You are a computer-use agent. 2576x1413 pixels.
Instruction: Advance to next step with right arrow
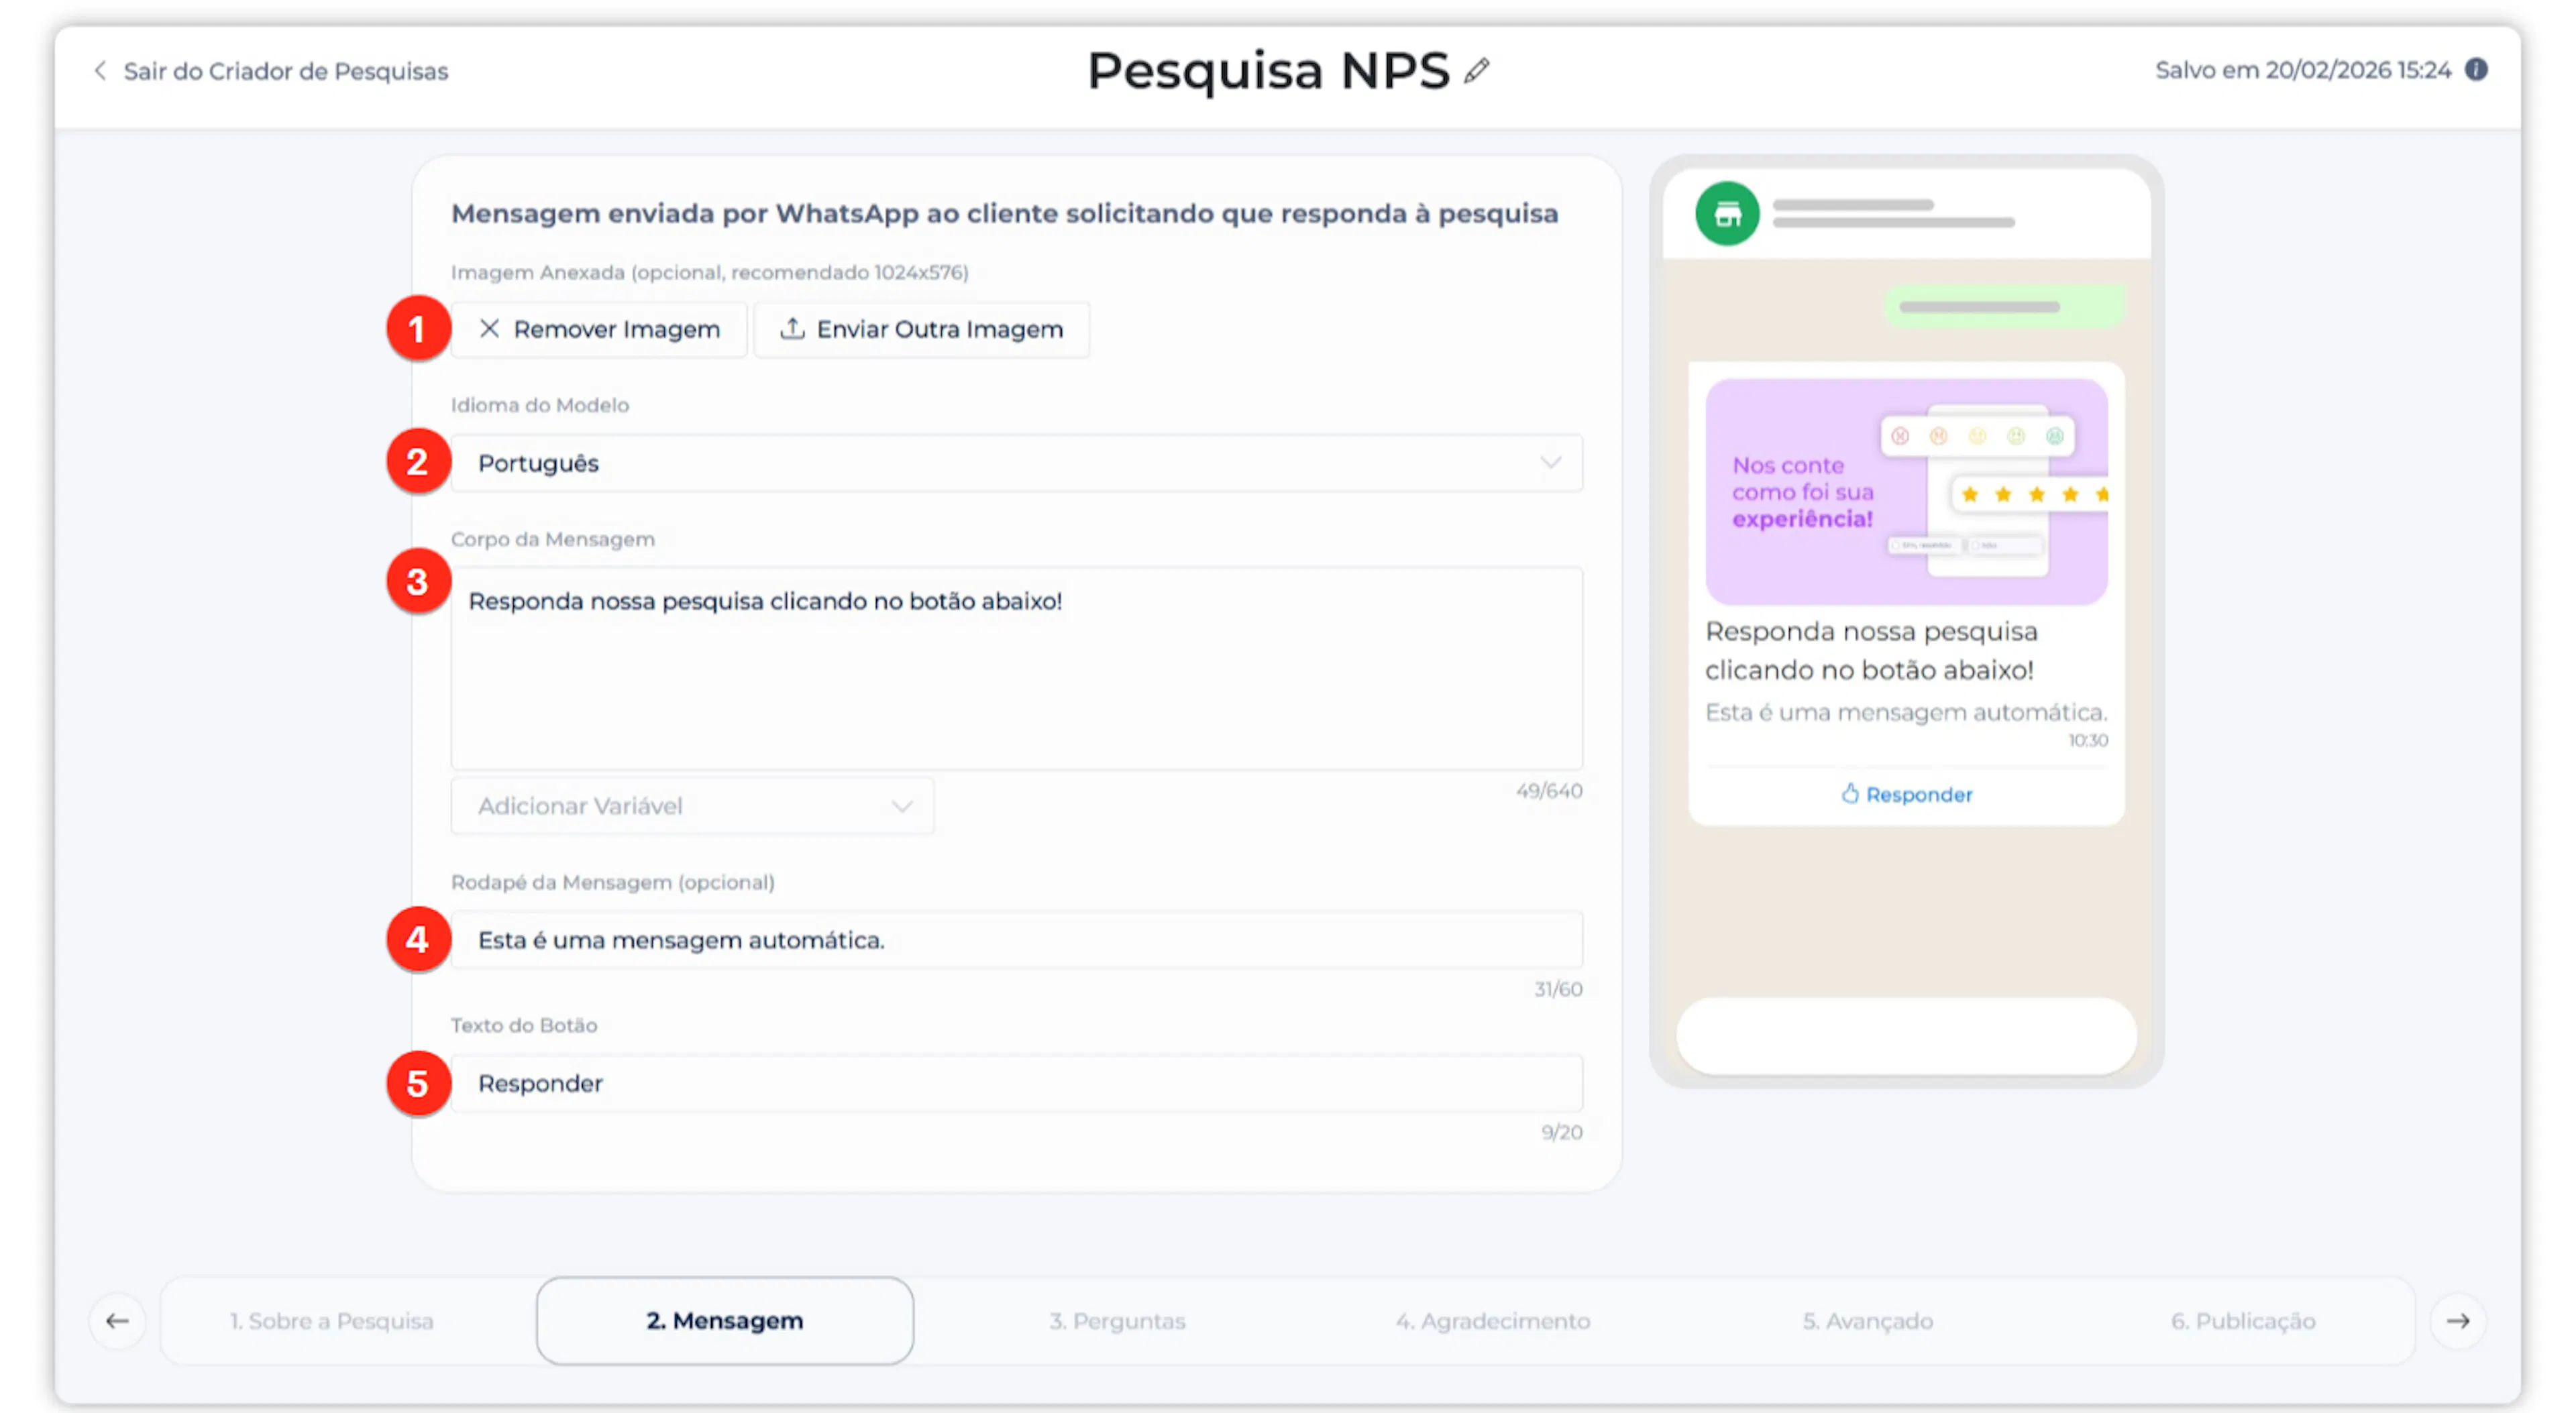pyautogui.click(x=2458, y=1321)
